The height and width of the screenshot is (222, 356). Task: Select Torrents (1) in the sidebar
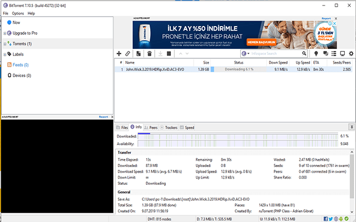[x=22, y=44]
